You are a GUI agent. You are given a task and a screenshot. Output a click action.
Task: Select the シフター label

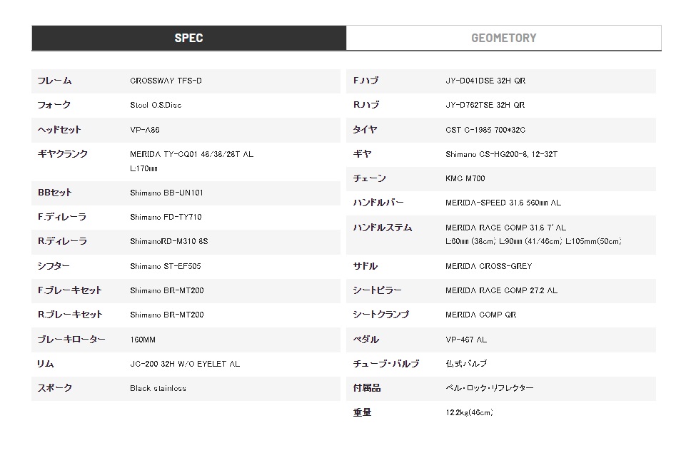click(54, 266)
